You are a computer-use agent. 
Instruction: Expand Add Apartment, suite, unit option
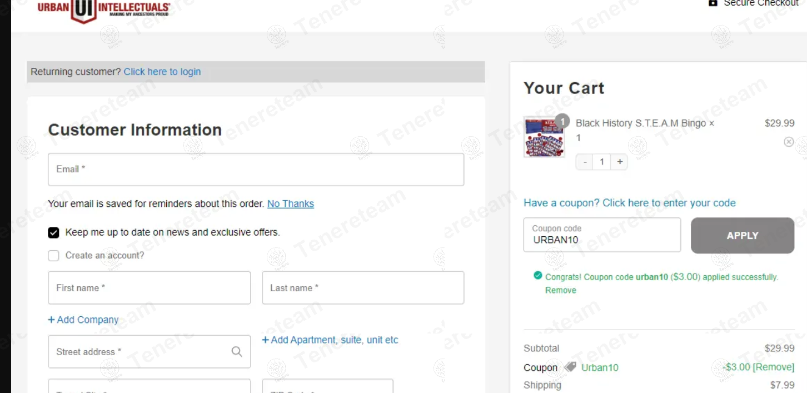tap(330, 340)
